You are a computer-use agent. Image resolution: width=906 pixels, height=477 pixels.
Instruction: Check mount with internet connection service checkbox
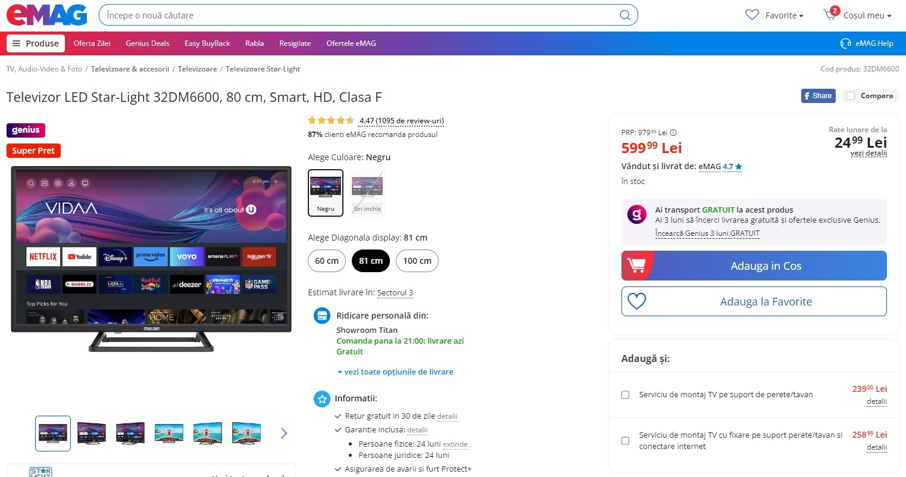click(x=626, y=441)
